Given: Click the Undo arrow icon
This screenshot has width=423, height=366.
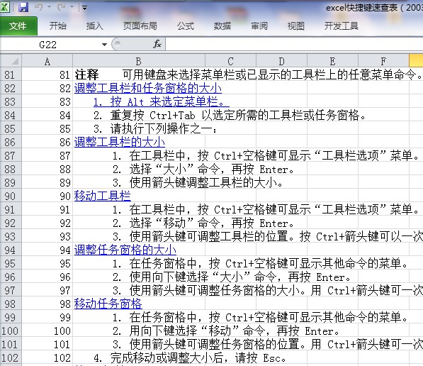Looking at the screenshot, I should coord(38,7).
